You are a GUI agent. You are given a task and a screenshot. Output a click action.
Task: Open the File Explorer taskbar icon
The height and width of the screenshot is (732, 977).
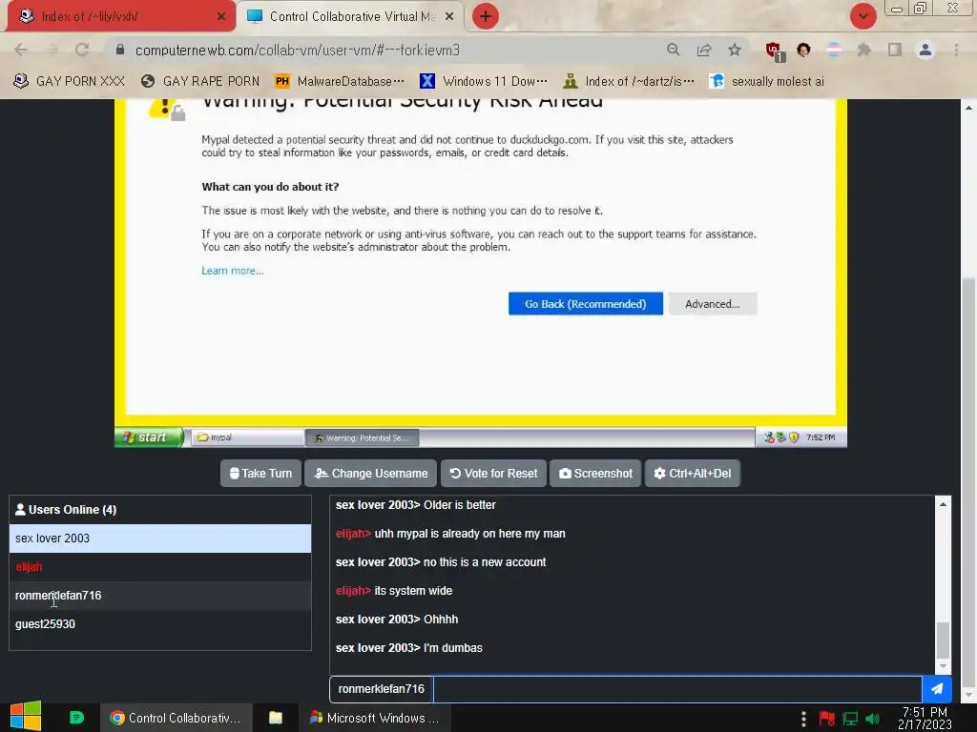[276, 718]
